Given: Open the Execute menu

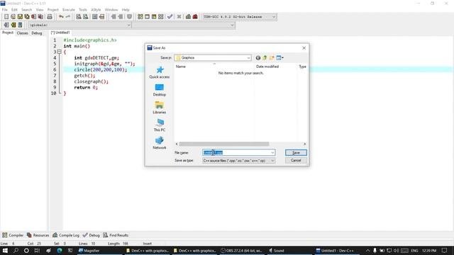Looking at the screenshot, I should coord(69,10).
